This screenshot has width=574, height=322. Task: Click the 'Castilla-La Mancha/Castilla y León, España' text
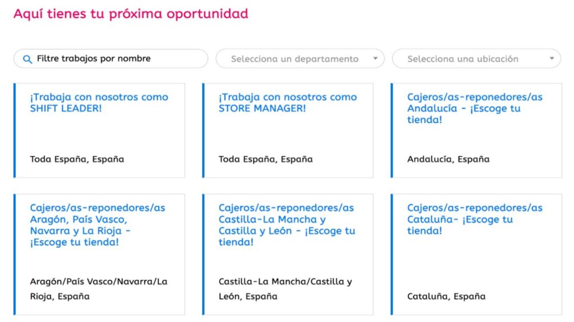point(286,288)
